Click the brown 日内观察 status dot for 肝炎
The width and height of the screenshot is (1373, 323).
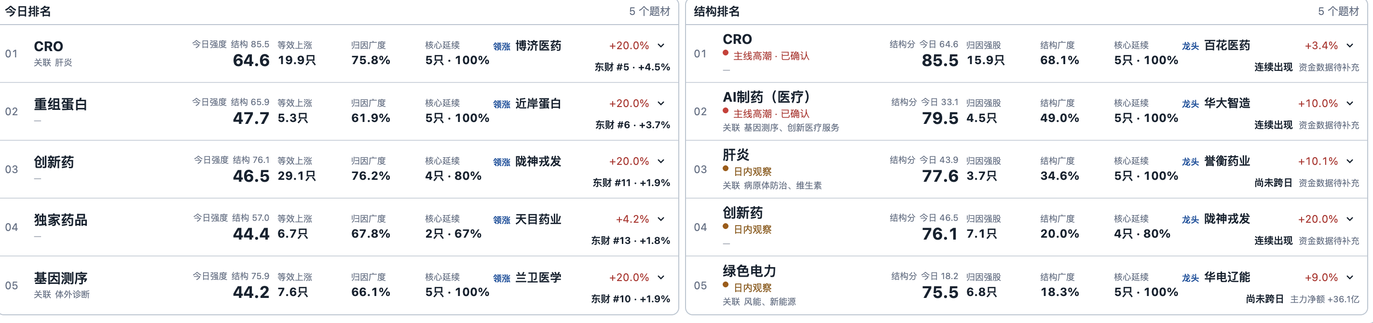pyautogui.click(x=726, y=168)
